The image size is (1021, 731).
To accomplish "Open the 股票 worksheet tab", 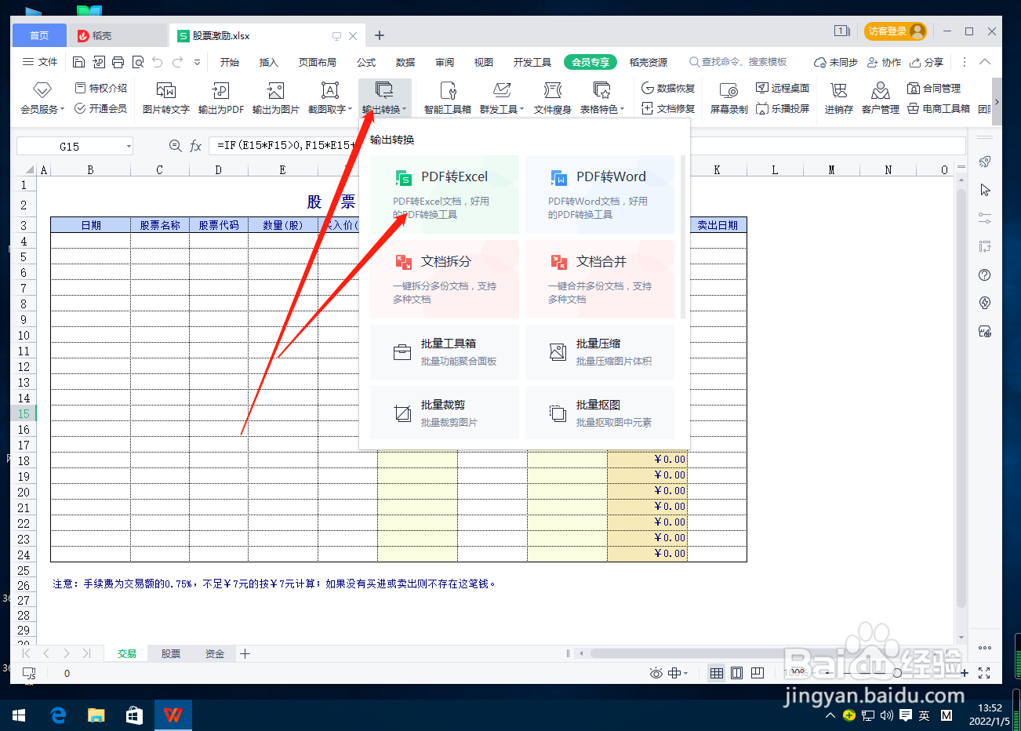I will (170, 653).
